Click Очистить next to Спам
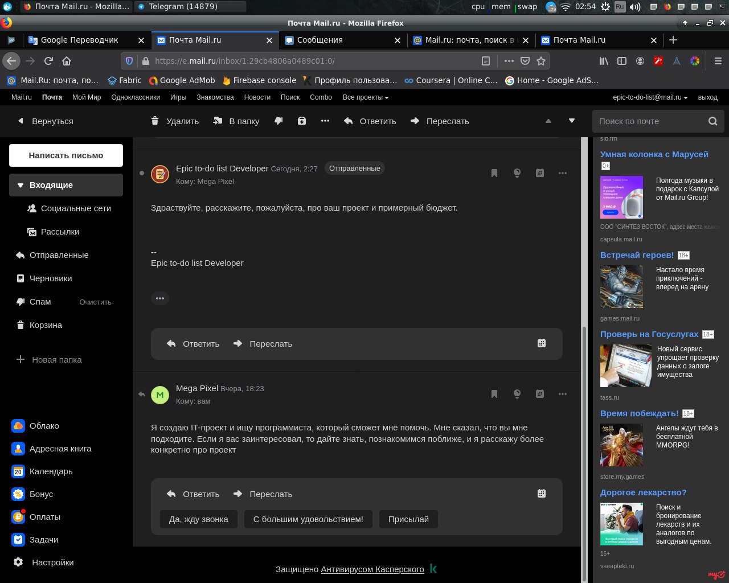Viewport: 729px width, 583px height. tap(96, 302)
